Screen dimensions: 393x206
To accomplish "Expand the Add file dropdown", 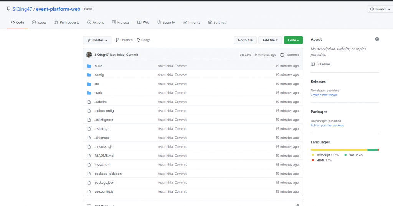I will coord(270,40).
